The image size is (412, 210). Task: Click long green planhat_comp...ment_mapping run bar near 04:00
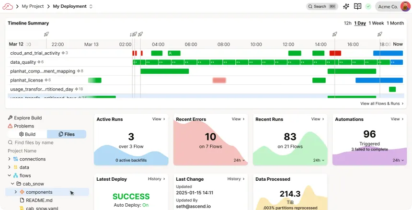(x=164, y=71)
